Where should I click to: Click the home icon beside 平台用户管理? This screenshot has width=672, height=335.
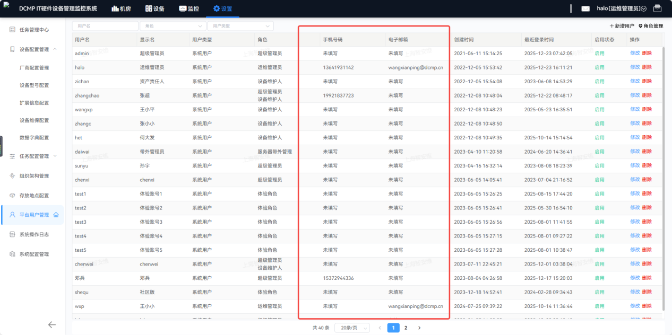point(56,215)
